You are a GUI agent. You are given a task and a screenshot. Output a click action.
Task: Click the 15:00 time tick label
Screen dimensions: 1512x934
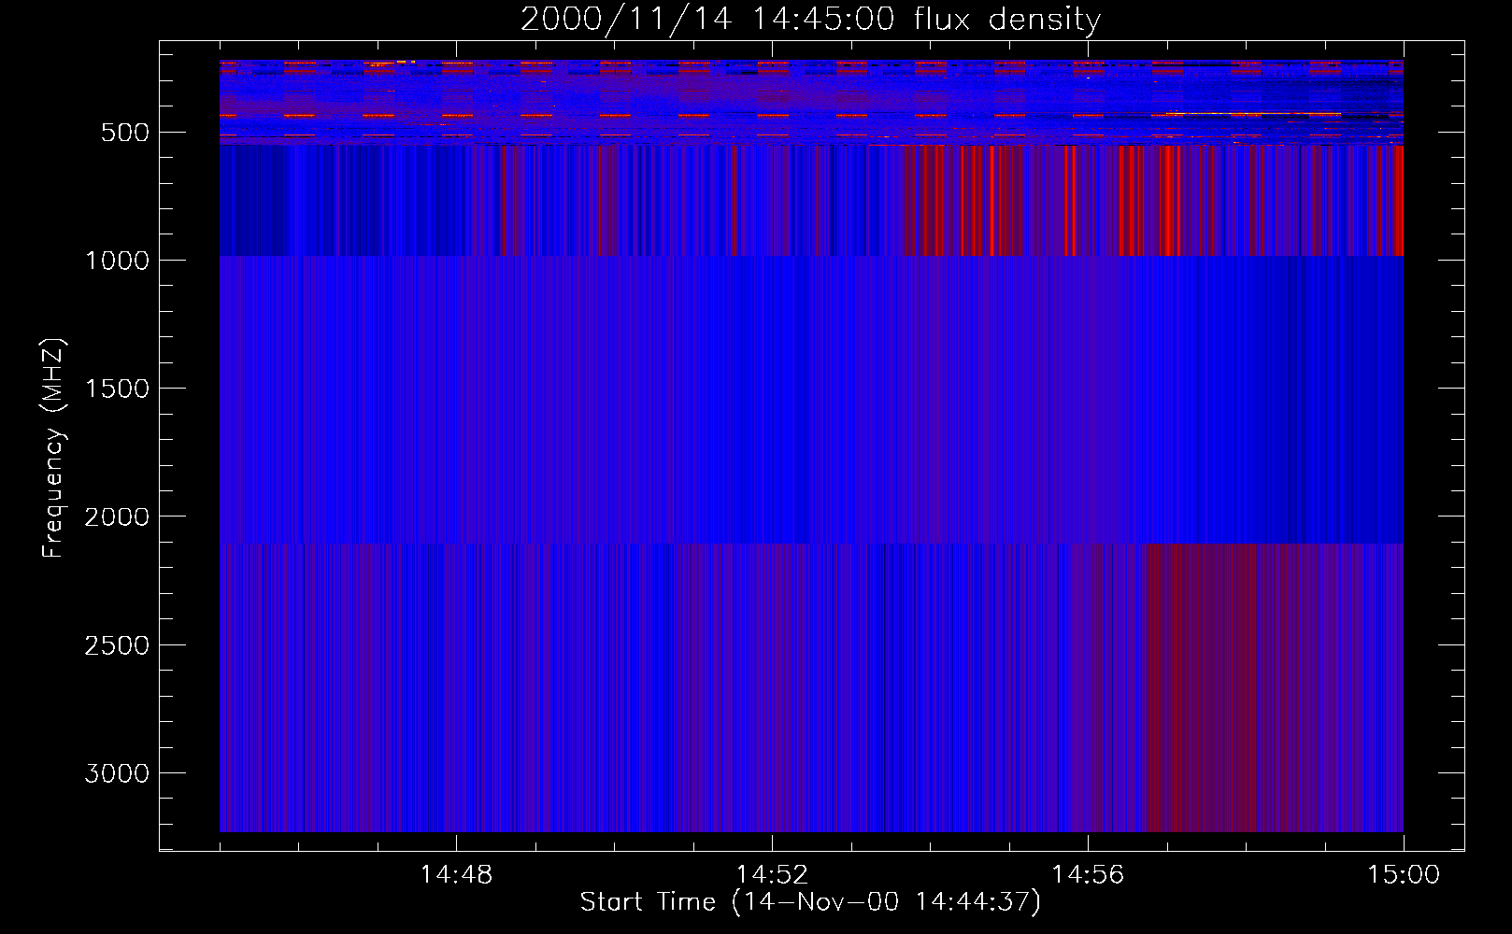[x=1404, y=875]
